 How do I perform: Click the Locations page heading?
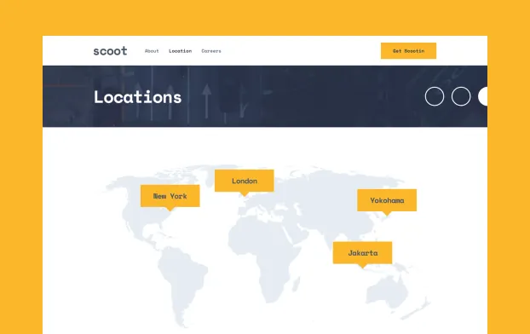point(137,97)
